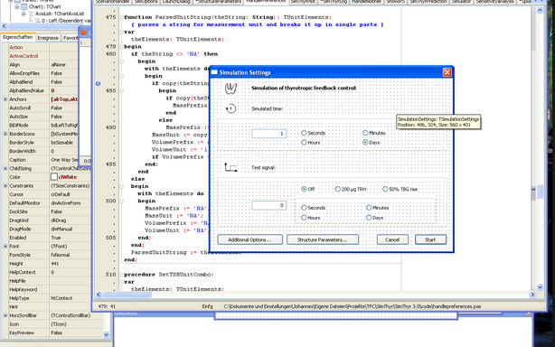The height and width of the screenshot is (347, 555).
Task: Click the Height property value 441
Action: pyautogui.click(x=55, y=264)
